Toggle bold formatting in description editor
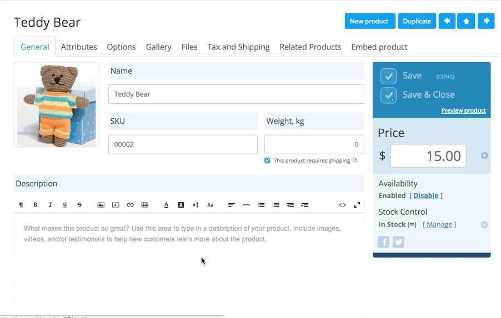 point(36,205)
